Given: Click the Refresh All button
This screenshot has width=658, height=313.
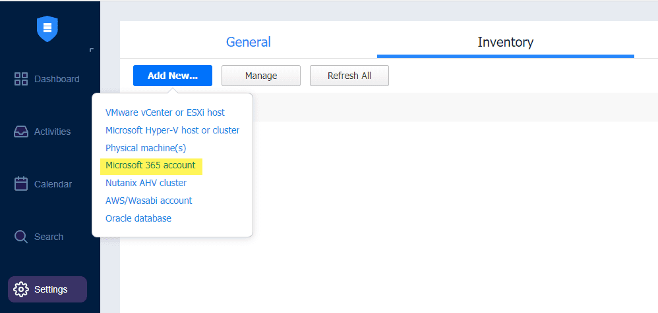Looking at the screenshot, I should (349, 76).
